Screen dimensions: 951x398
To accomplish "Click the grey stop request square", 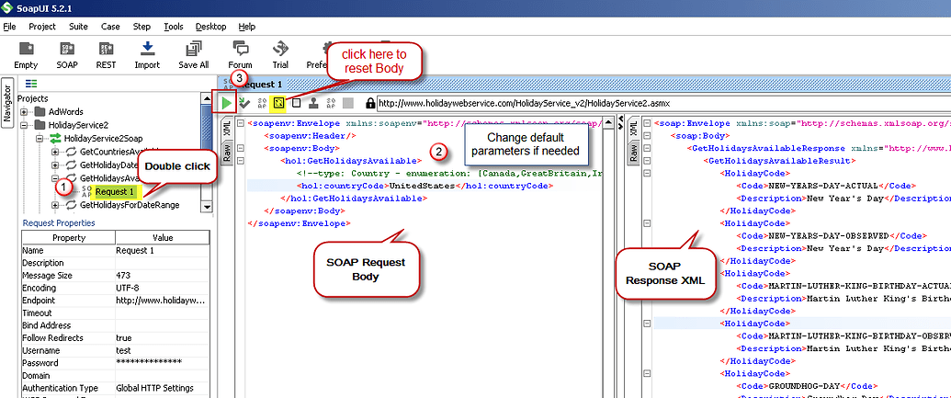I will pyautogui.click(x=348, y=103).
